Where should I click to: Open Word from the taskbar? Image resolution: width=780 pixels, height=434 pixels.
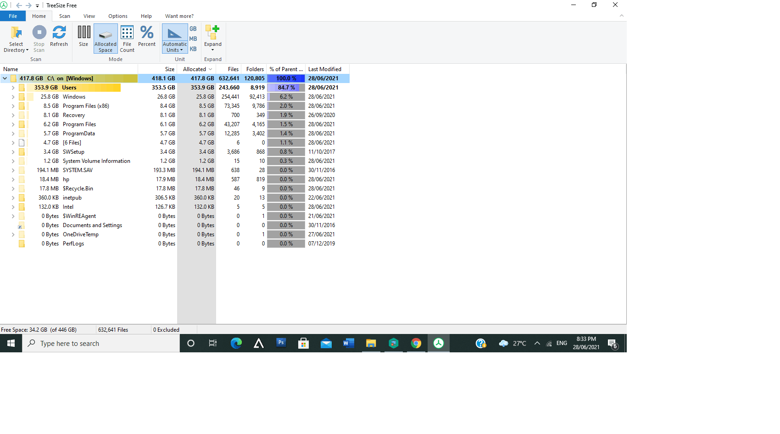348,343
